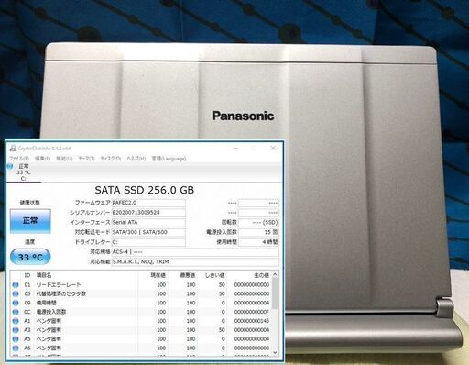
Task: Click the 正常 health status button
Action: (30, 221)
